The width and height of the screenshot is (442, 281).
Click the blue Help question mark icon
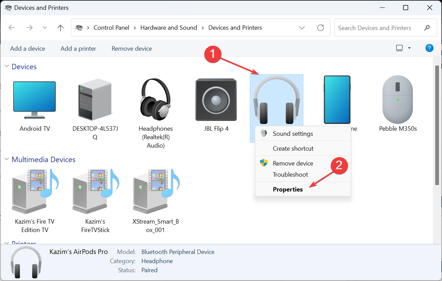click(x=429, y=48)
